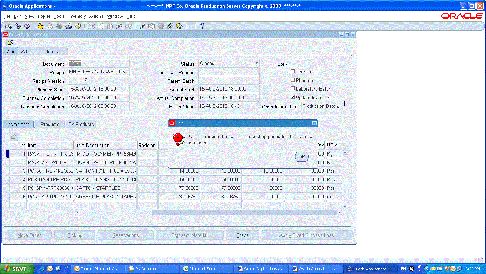
Task: Click the Next Step toolbar icon
Action: [x=50, y=26]
